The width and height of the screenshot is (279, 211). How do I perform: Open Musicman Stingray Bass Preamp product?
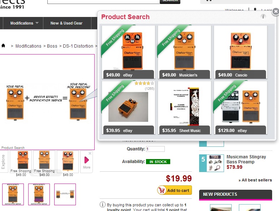[x=246, y=159]
